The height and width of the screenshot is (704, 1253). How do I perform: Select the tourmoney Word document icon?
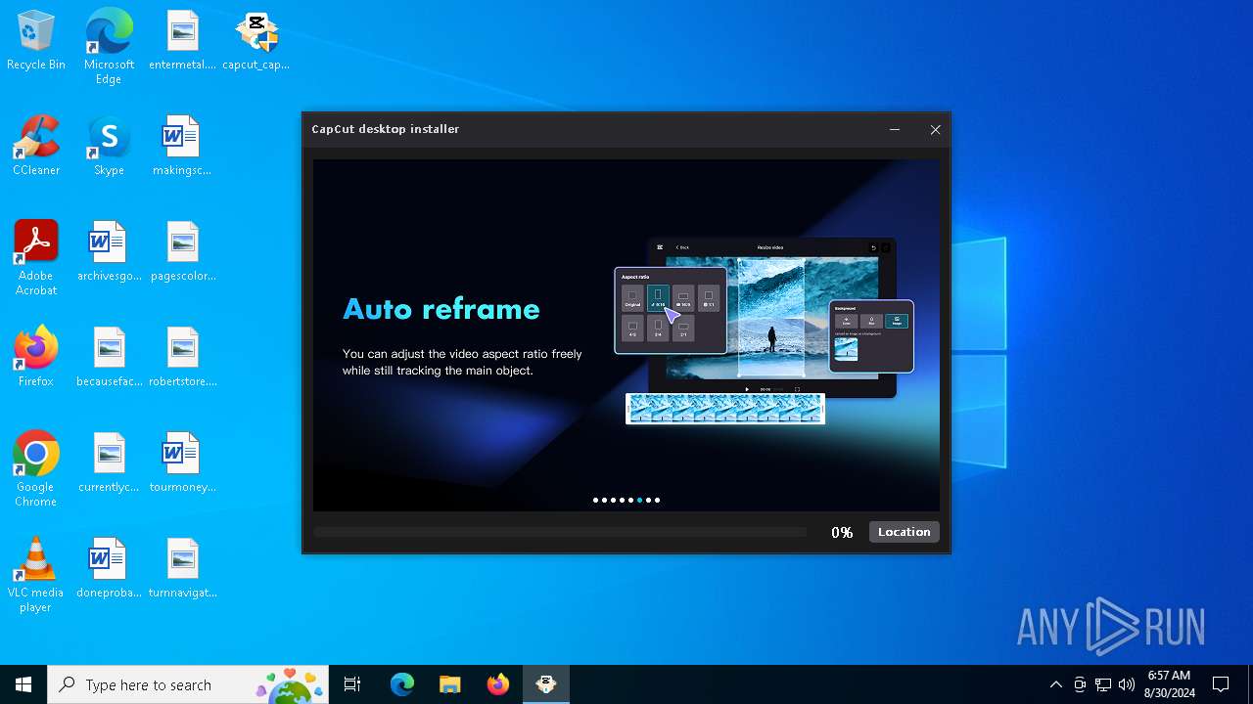click(182, 462)
